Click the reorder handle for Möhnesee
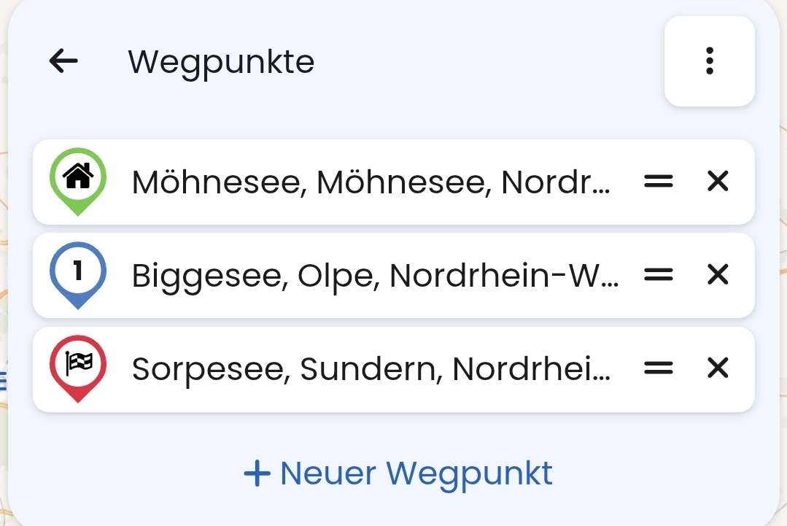The width and height of the screenshot is (787, 526). click(x=658, y=182)
